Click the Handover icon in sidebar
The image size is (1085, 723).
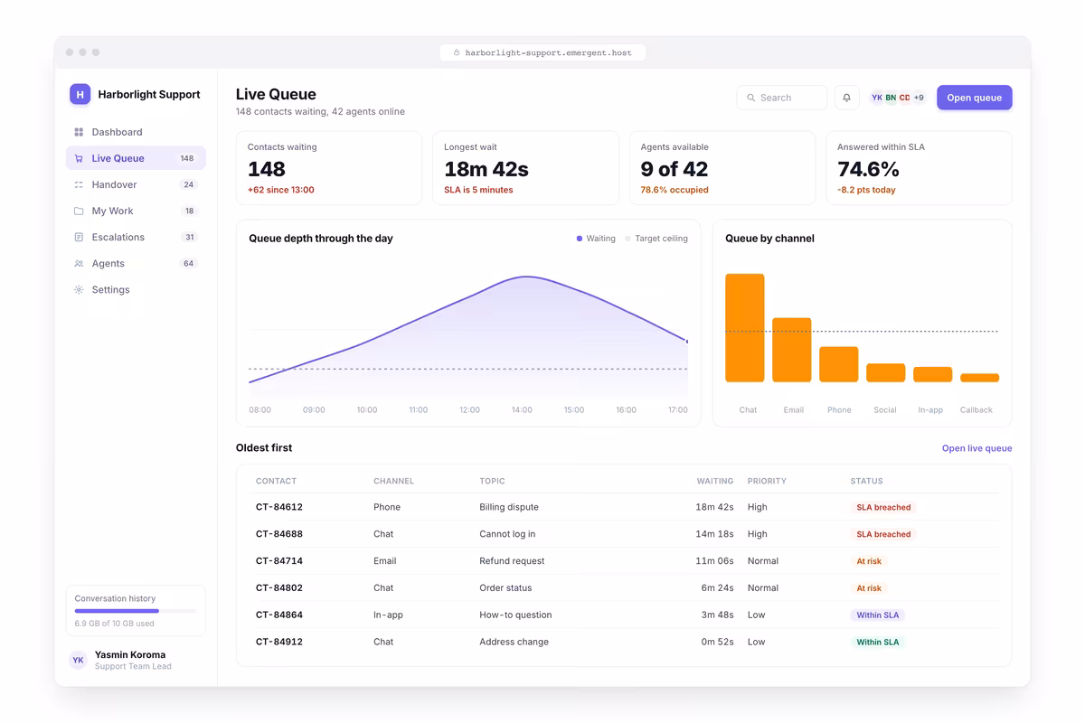click(79, 184)
